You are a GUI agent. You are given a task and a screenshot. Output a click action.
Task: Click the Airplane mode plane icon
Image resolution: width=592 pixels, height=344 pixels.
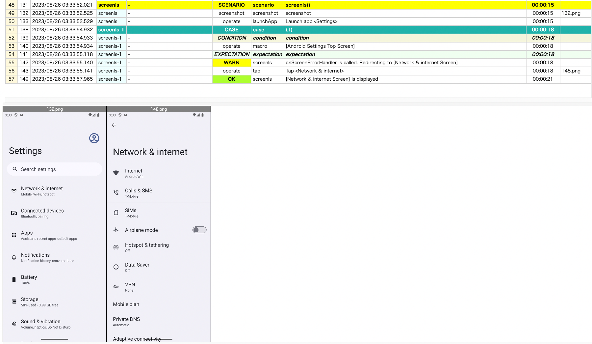pyautogui.click(x=116, y=230)
